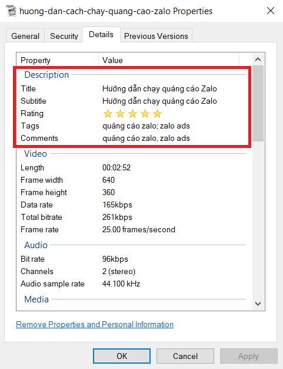Select the Length property row label
Screen dimensions: 283x369
pyautogui.click(x=32, y=168)
